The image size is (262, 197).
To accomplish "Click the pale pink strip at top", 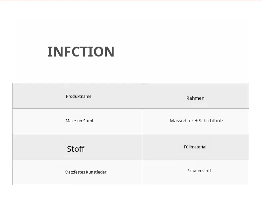I will [x=131, y=1].
